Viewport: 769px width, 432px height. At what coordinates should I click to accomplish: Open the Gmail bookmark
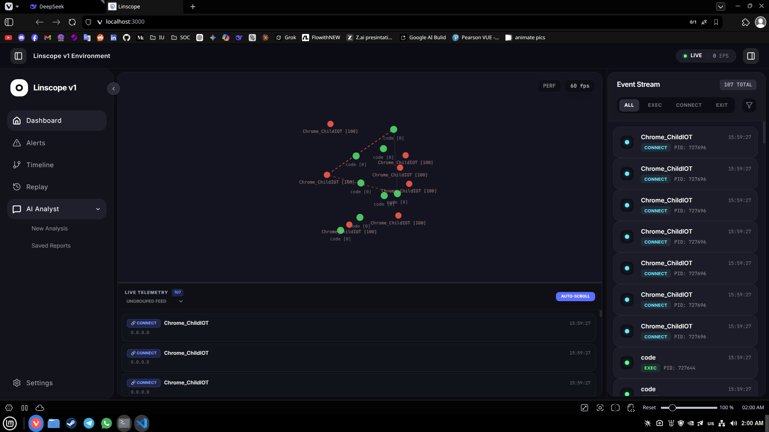tap(48, 38)
